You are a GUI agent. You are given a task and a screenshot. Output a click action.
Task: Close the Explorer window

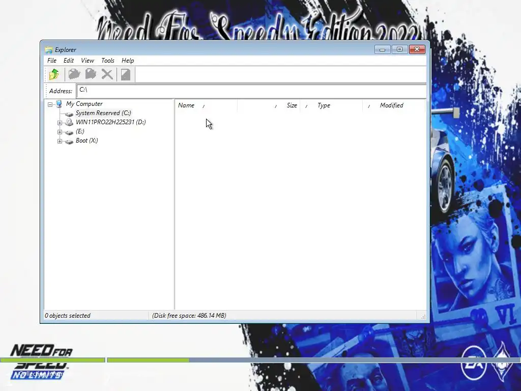[x=417, y=49]
